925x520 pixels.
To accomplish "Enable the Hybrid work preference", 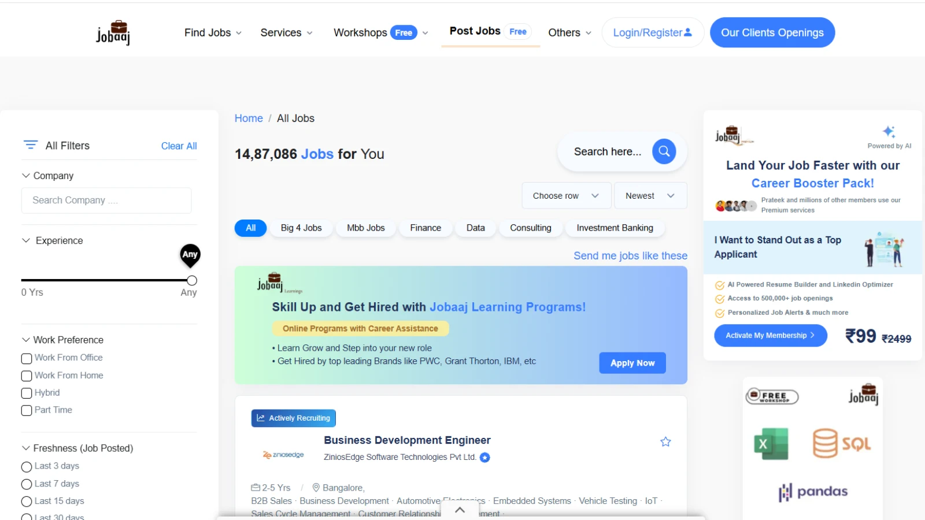I will 27,393.
